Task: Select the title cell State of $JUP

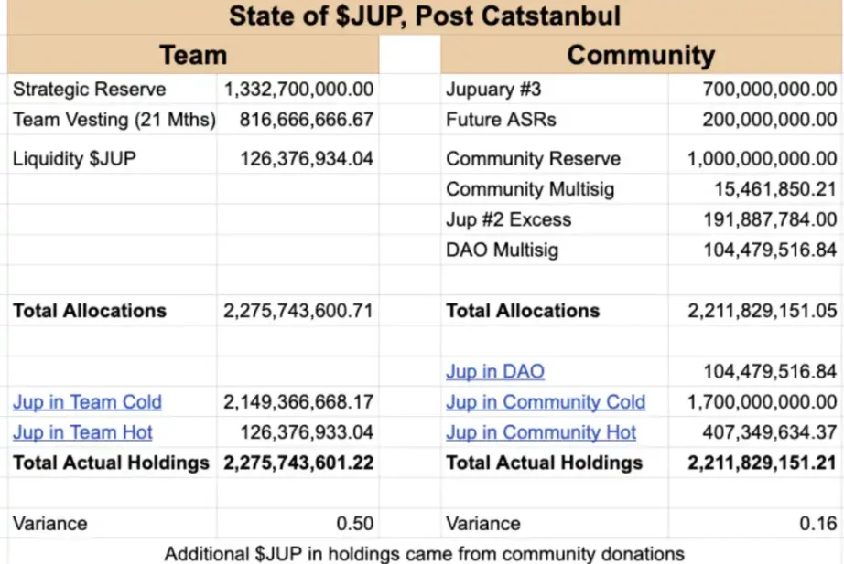Action: 425,16
